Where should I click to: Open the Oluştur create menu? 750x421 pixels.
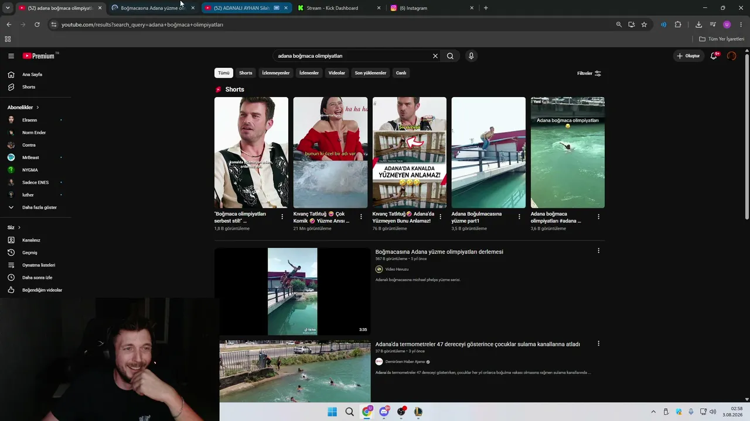coord(688,56)
